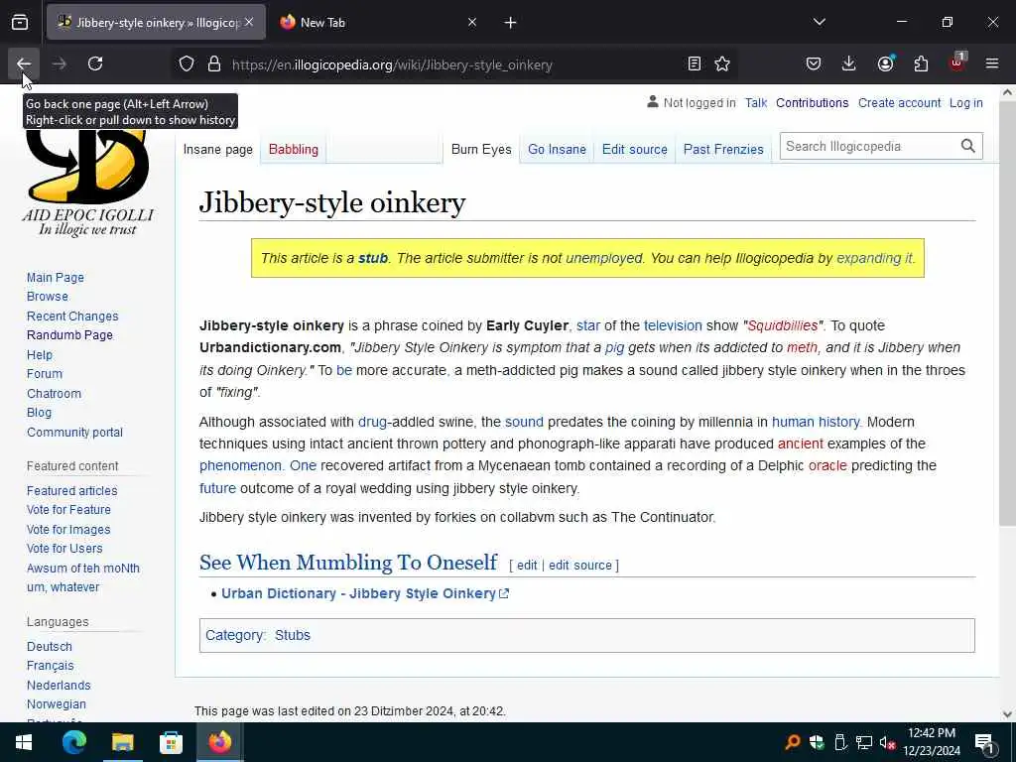Open Firefox View icon in tab bar
Screen dimensions: 1016x762
pos(20,23)
